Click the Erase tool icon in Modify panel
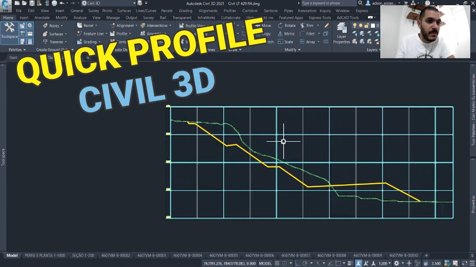The image size is (476, 267). coord(326,26)
